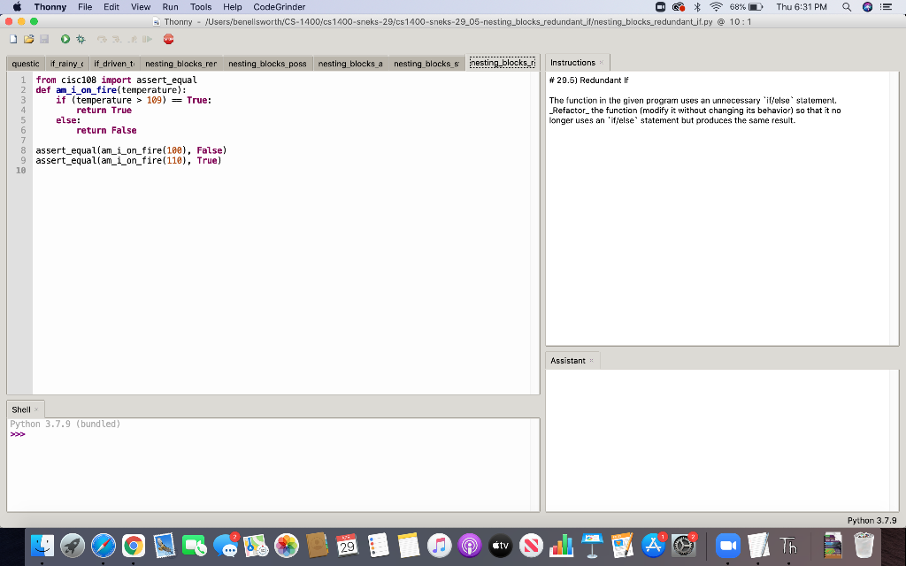Save the current file with the floppy icon
The height and width of the screenshot is (566, 906).
[44, 39]
